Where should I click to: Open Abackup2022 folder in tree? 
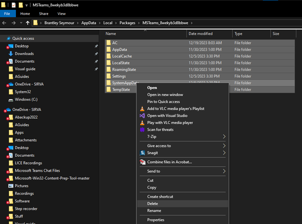pos(26,117)
